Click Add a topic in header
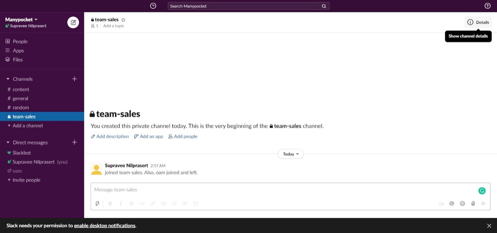This screenshot has width=497, height=233. pos(113,26)
